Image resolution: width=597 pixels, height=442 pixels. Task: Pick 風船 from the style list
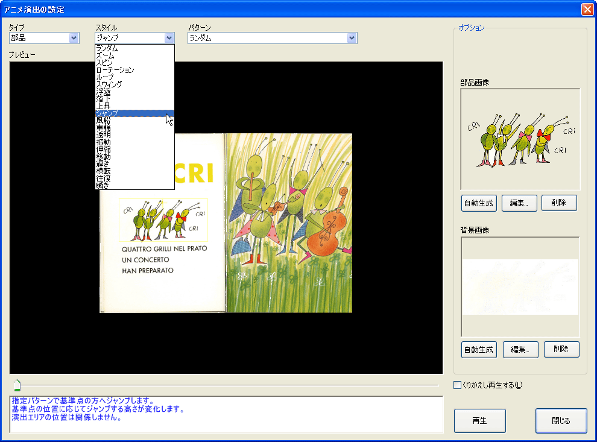point(134,121)
